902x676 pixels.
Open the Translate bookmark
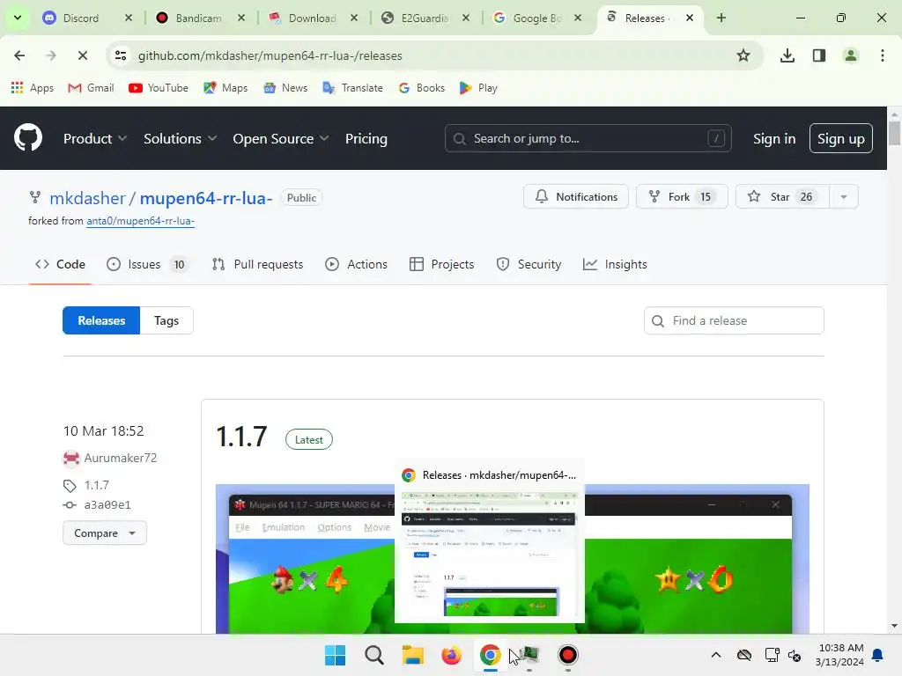352,88
